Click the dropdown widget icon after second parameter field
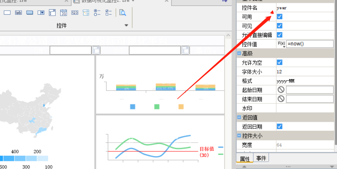337x169 pixels. [x=185, y=50]
